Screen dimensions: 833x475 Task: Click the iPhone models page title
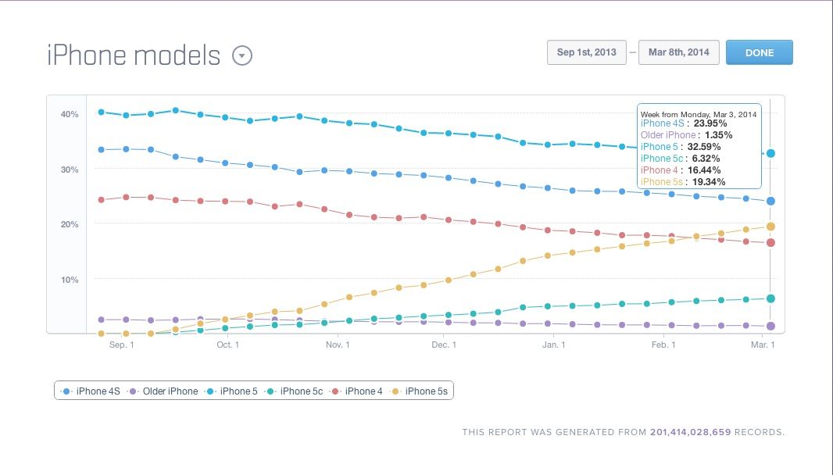pyautogui.click(x=134, y=56)
